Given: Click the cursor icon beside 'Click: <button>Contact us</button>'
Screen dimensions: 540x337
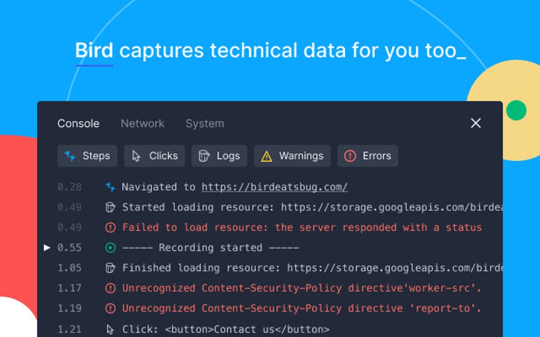Looking at the screenshot, I should click(x=109, y=329).
